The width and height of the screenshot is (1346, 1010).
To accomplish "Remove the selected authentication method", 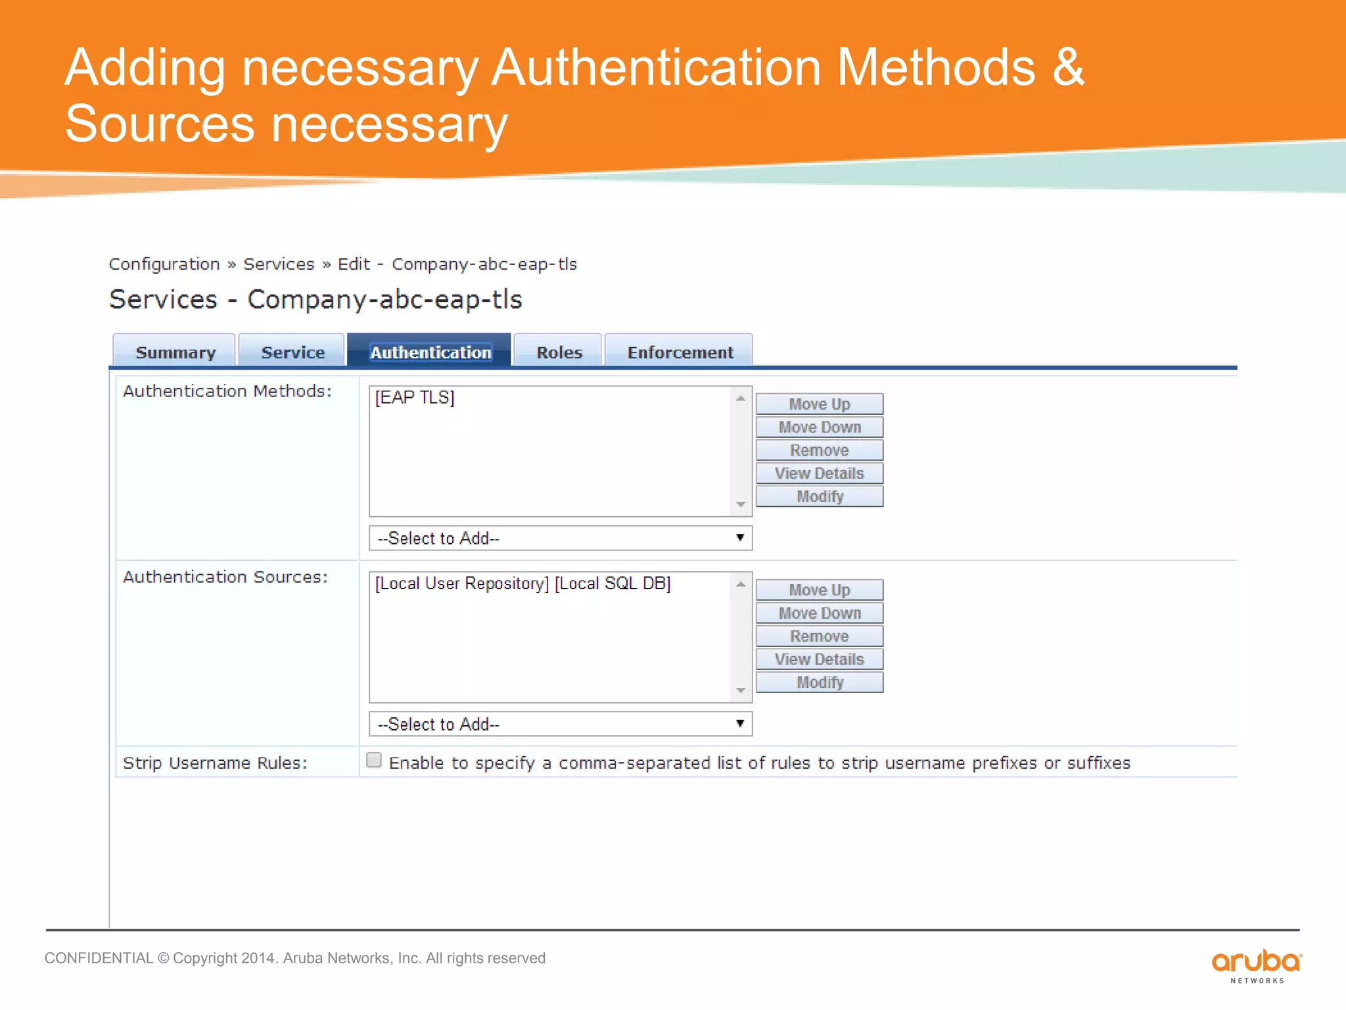I will (x=820, y=450).
